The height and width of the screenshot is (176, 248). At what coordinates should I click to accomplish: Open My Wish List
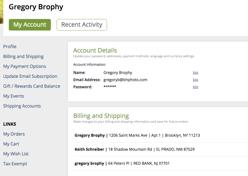(16, 154)
